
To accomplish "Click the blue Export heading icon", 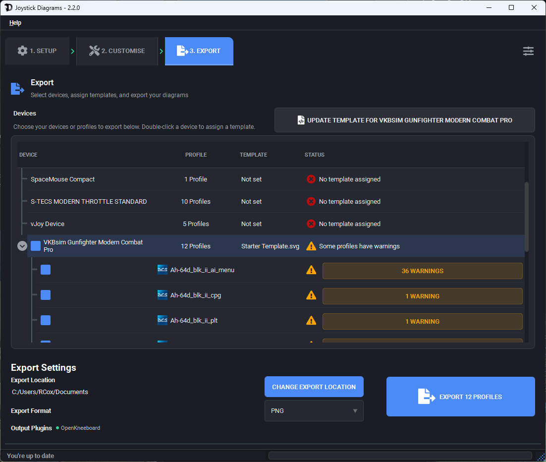I will pyautogui.click(x=17, y=89).
